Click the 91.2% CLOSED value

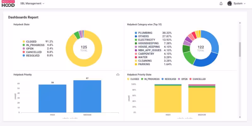click(x=49, y=42)
